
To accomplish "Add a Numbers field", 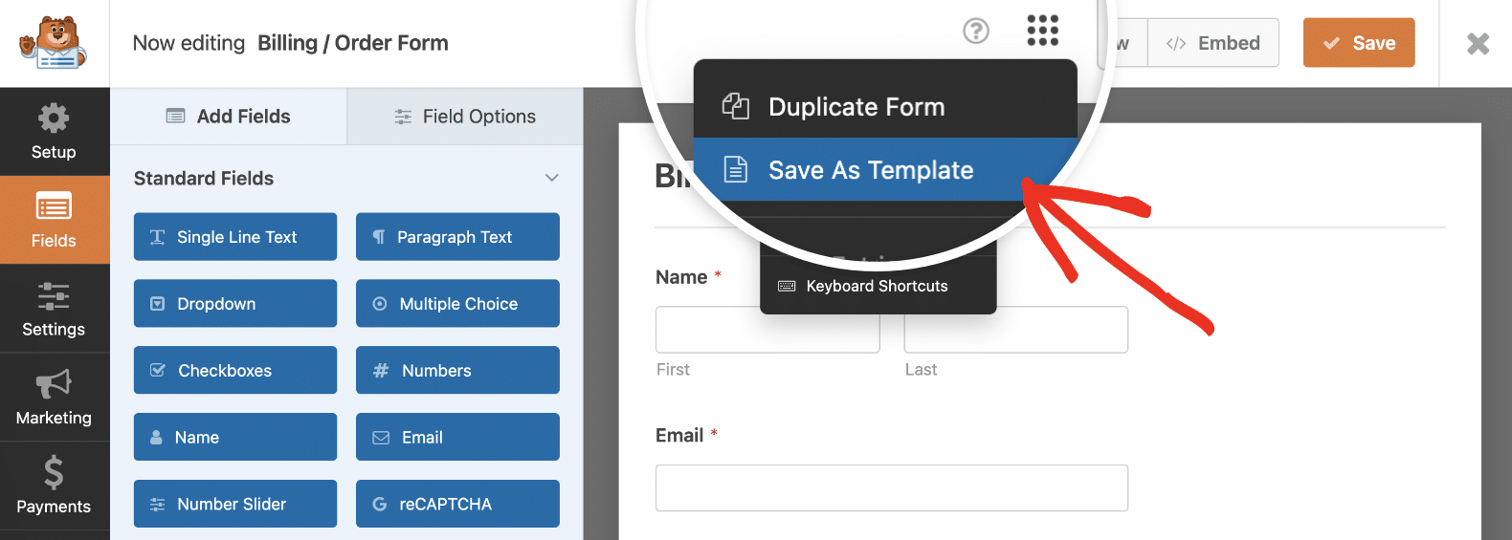I will coord(457,370).
